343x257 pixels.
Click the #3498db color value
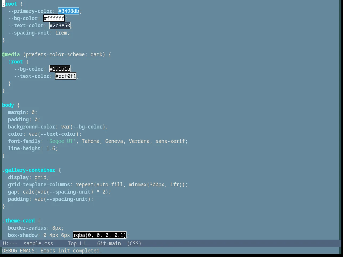pos(69,11)
